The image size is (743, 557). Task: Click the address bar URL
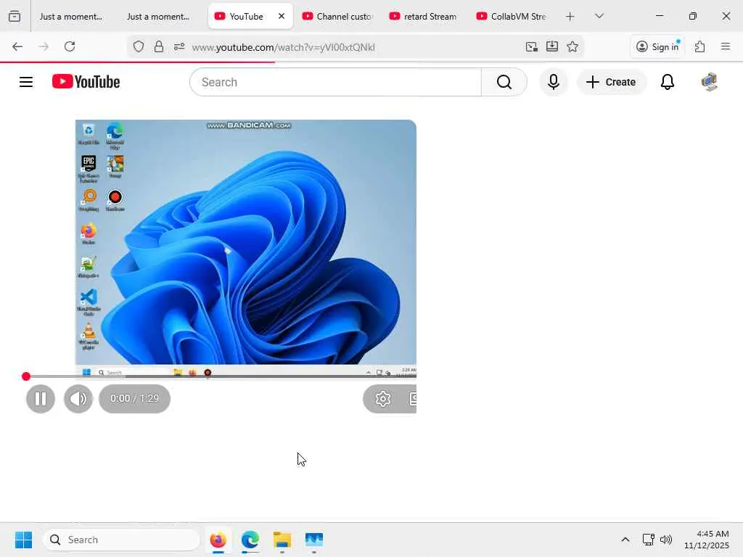point(284,47)
